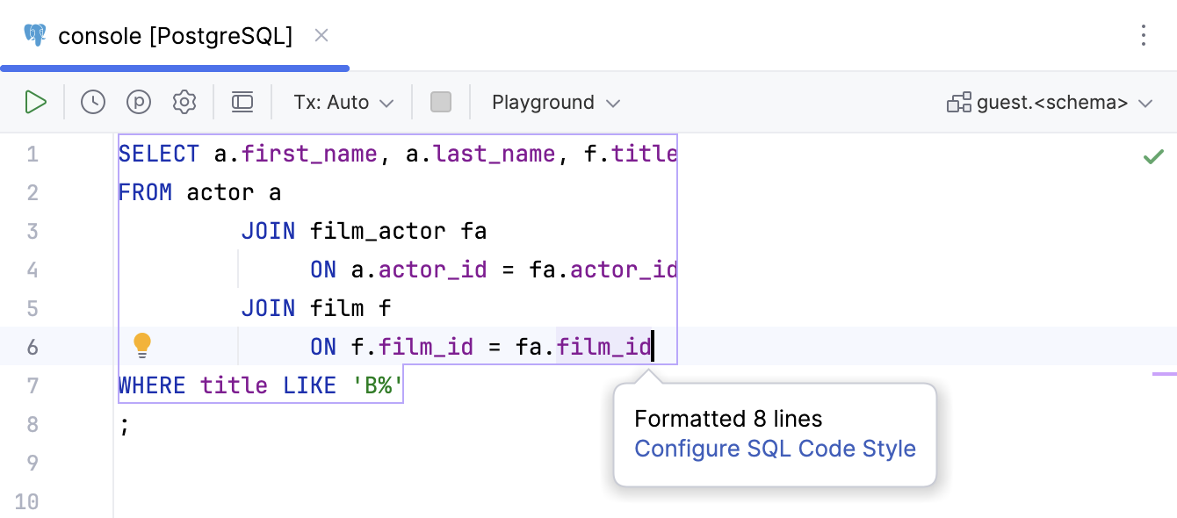Screen dimensions: 1177x518
Task: Open the query history clock icon
Action: click(93, 103)
